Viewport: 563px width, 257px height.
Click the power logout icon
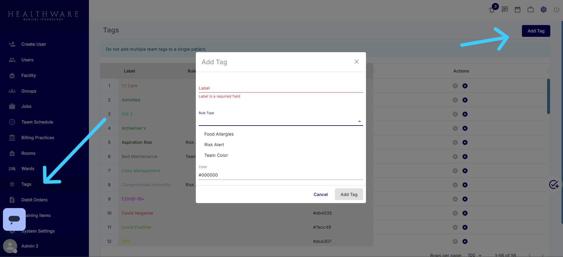(557, 9)
